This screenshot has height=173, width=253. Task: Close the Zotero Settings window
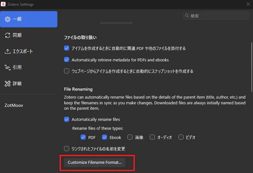pyautogui.click(x=248, y=4)
